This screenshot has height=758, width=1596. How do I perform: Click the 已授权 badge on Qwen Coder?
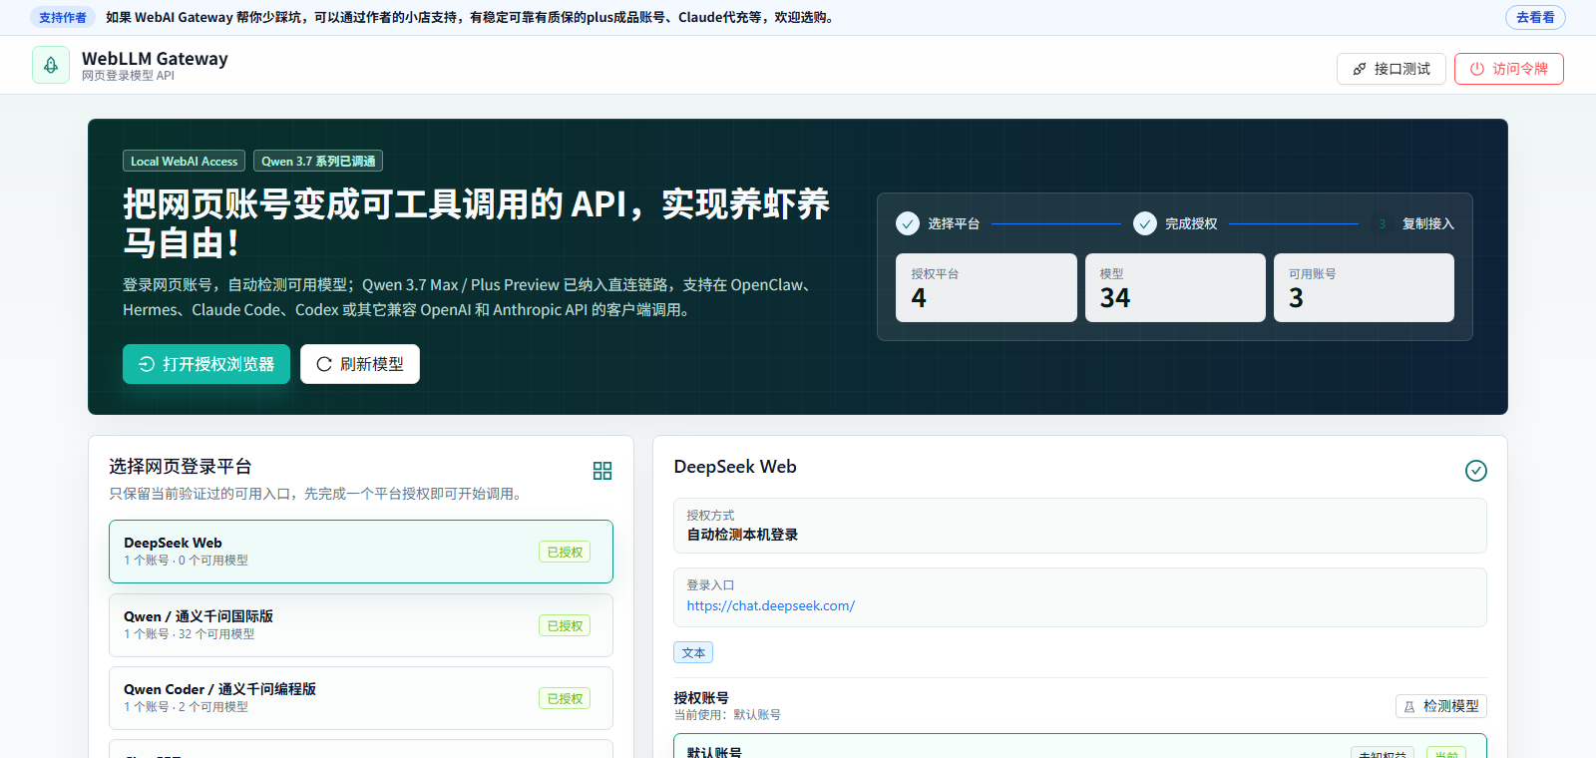point(565,698)
